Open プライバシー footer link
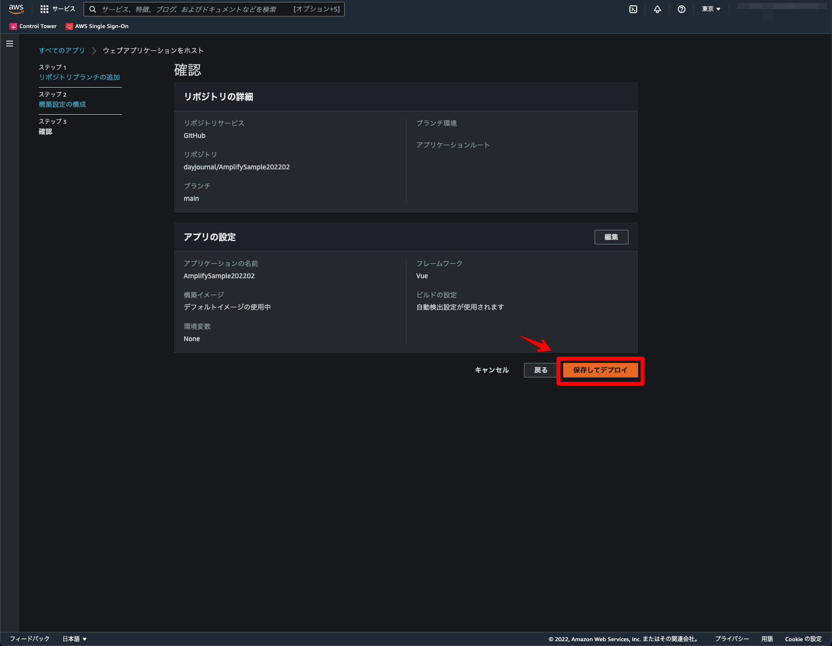This screenshot has width=832, height=646. click(732, 639)
